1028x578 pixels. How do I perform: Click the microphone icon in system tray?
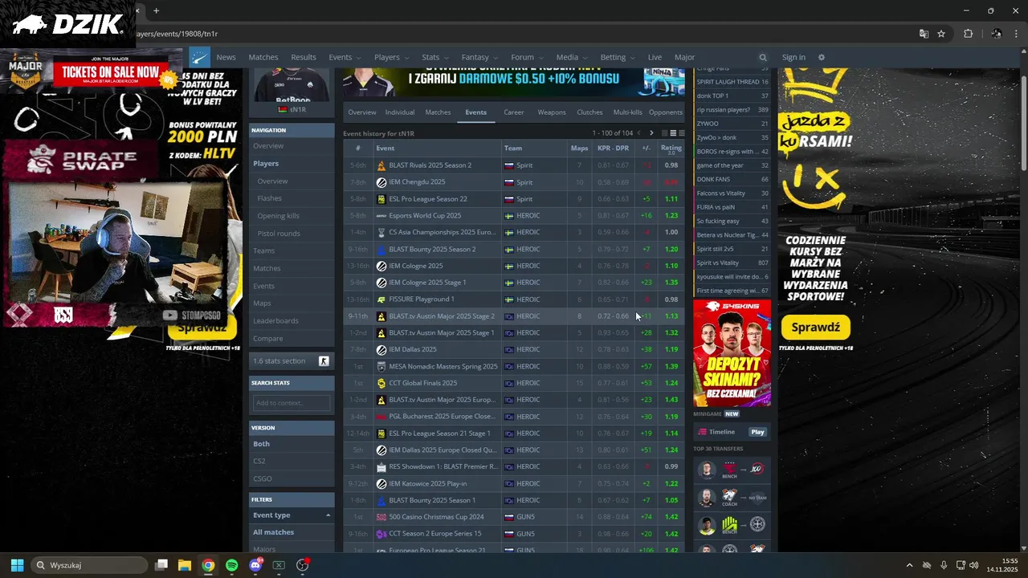click(944, 565)
